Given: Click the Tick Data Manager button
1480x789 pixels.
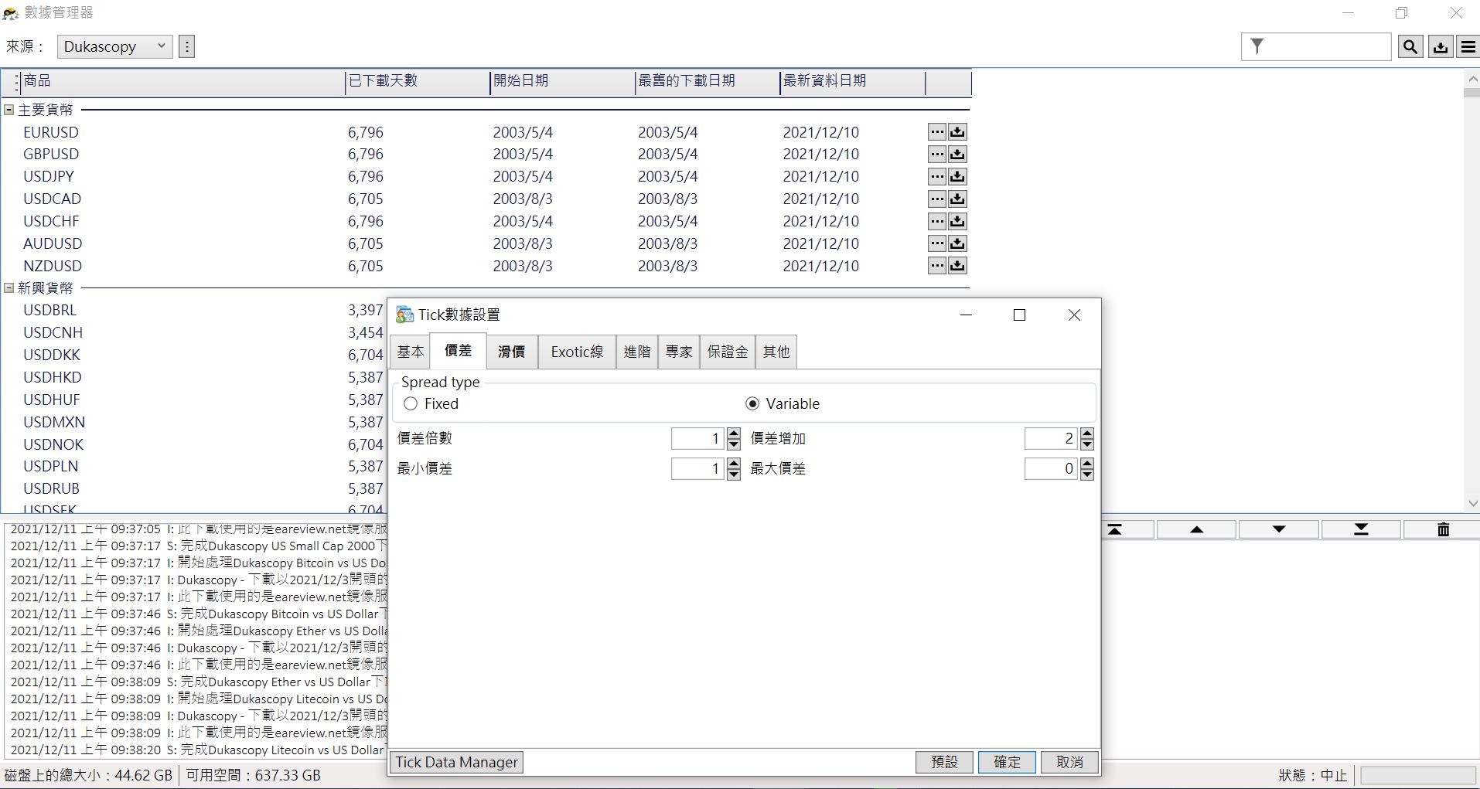Looking at the screenshot, I should (456, 762).
